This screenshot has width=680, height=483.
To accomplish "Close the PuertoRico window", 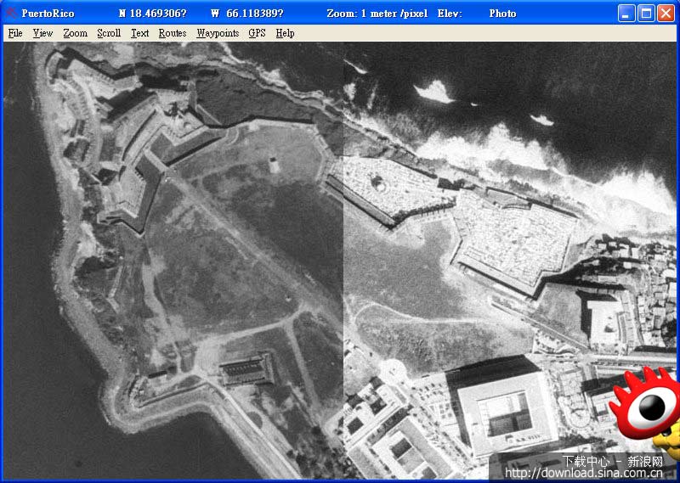I will click(666, 14).
